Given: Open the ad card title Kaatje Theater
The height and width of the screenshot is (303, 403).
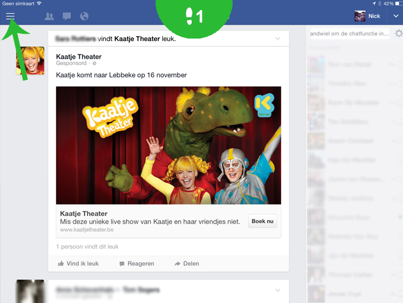Looking at the screenshot, I should (x=83, y=213).
